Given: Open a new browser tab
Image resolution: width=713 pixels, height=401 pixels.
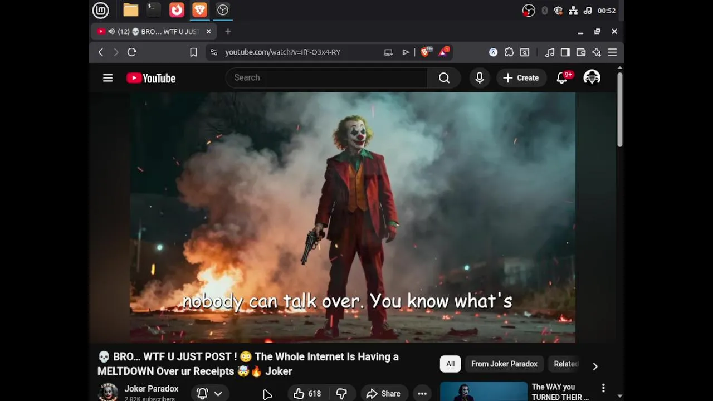Looking at the screenshot, I should [228, 32].
